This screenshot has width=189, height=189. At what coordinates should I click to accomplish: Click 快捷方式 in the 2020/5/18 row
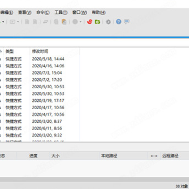(14, 59)
